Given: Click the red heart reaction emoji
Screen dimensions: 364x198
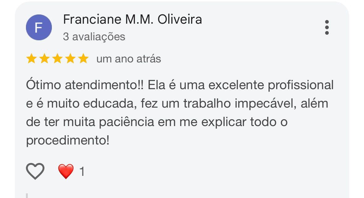Looking at the screenshot, I should (x=66, y=171).
